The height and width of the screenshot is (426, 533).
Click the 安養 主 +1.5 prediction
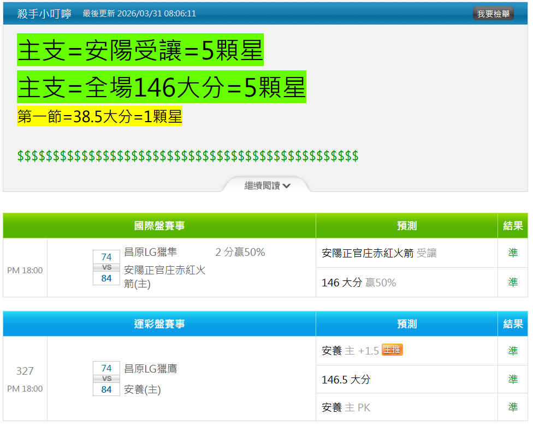350,351
